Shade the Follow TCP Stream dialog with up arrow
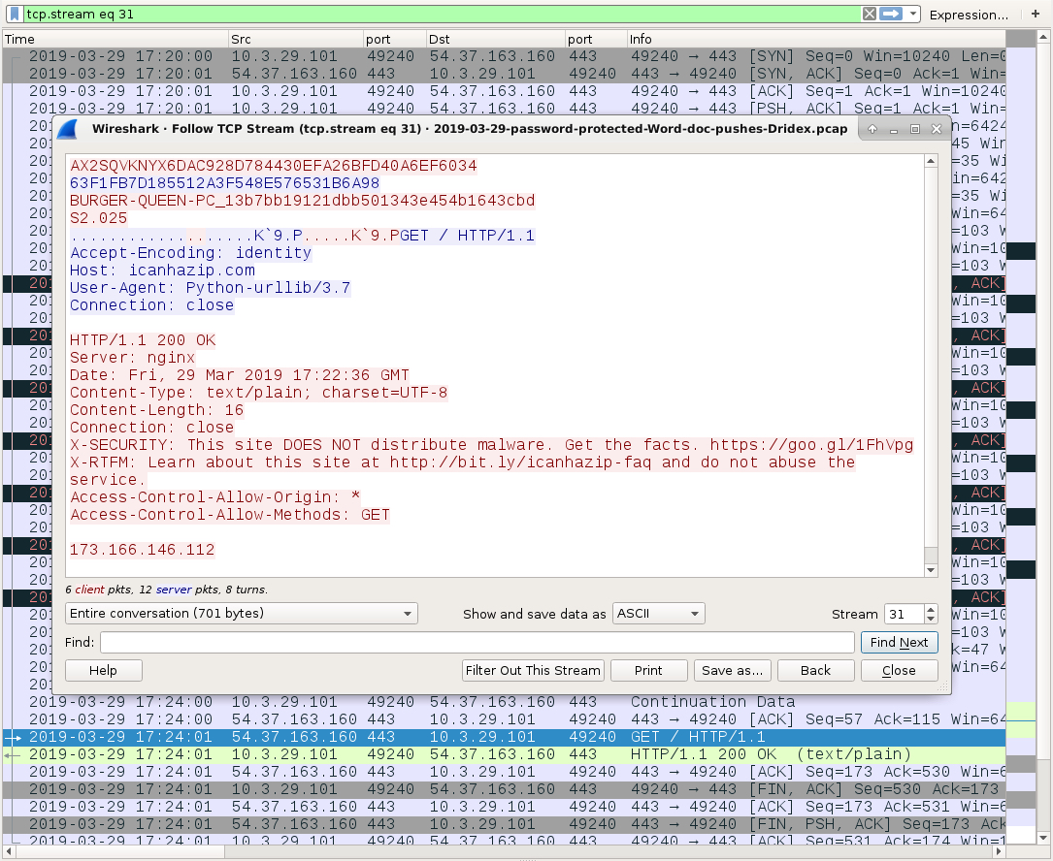The image size is (1053, 861). pyautogui.click(x=872, y=129)
